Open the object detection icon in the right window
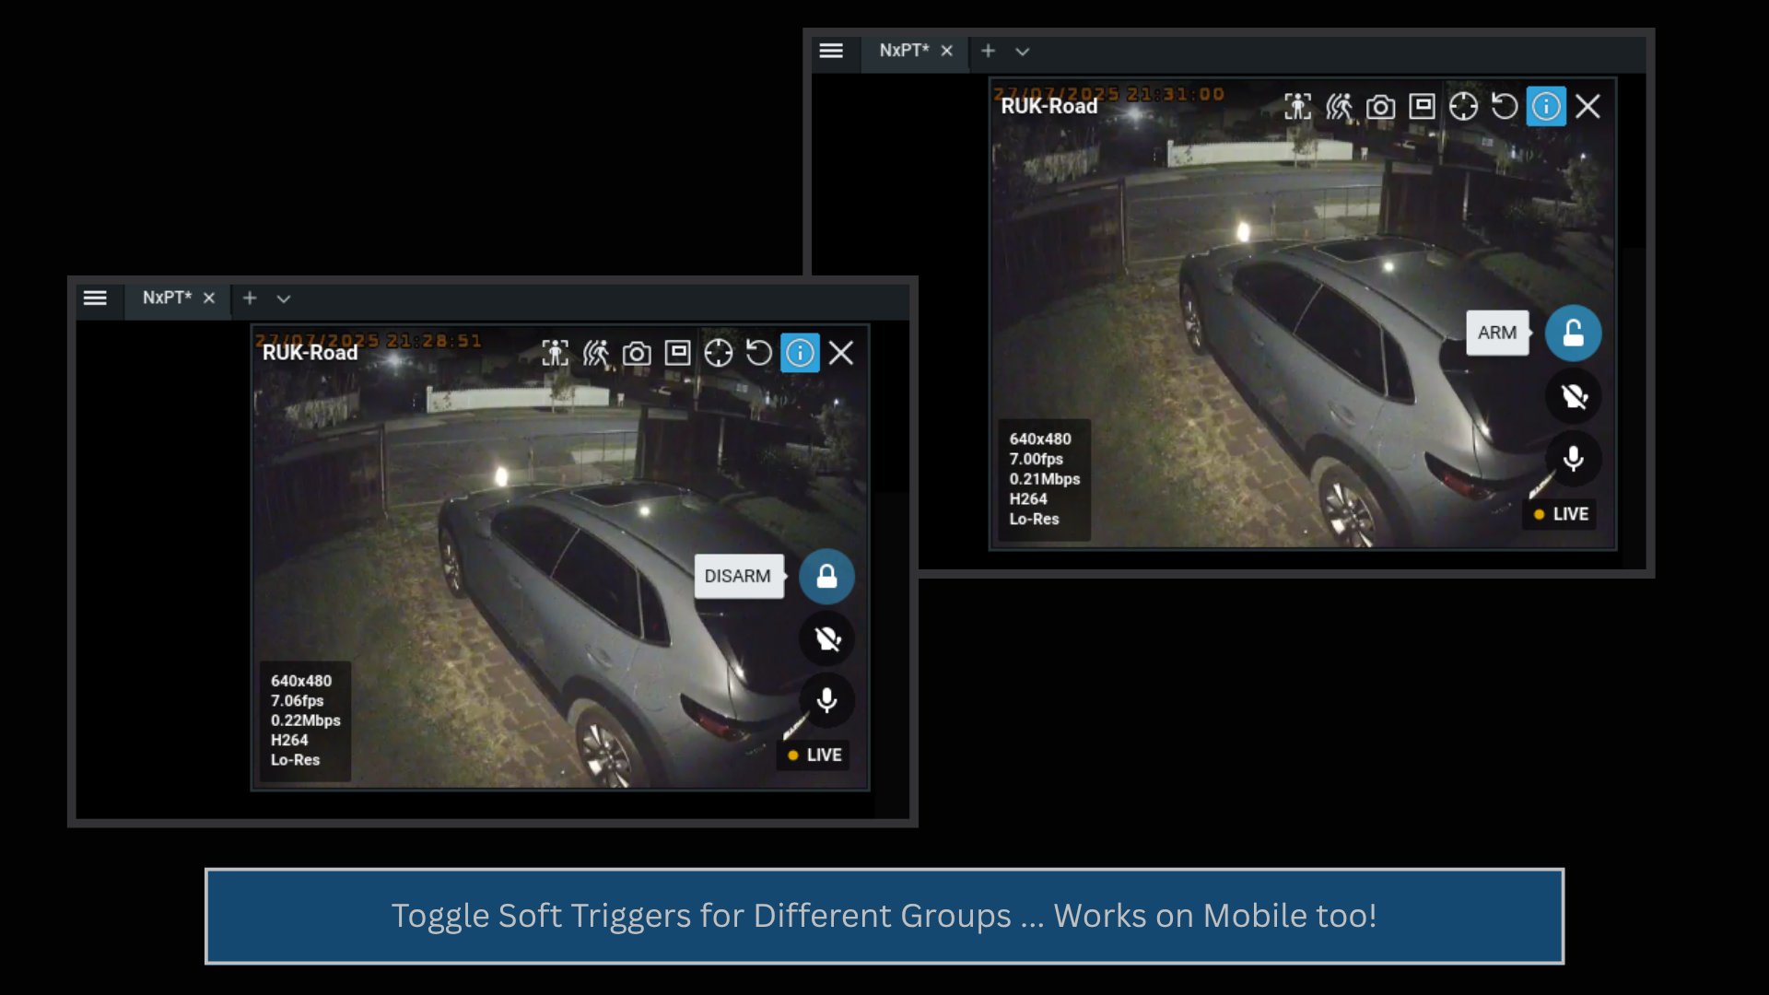The height and width of the screenshot is (995, 1769). (x=1298, y=107)
